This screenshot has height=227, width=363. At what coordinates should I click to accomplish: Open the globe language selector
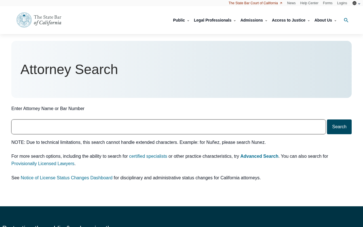(x=356, y=3)
